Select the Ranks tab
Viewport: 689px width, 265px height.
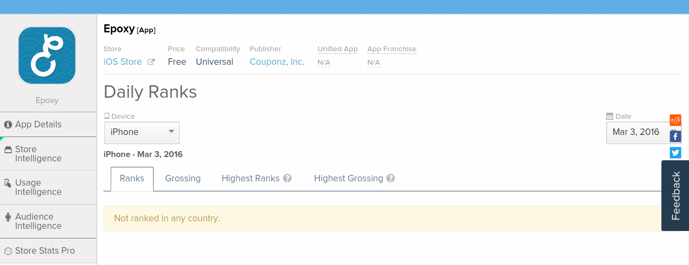[x=132, y=178]
